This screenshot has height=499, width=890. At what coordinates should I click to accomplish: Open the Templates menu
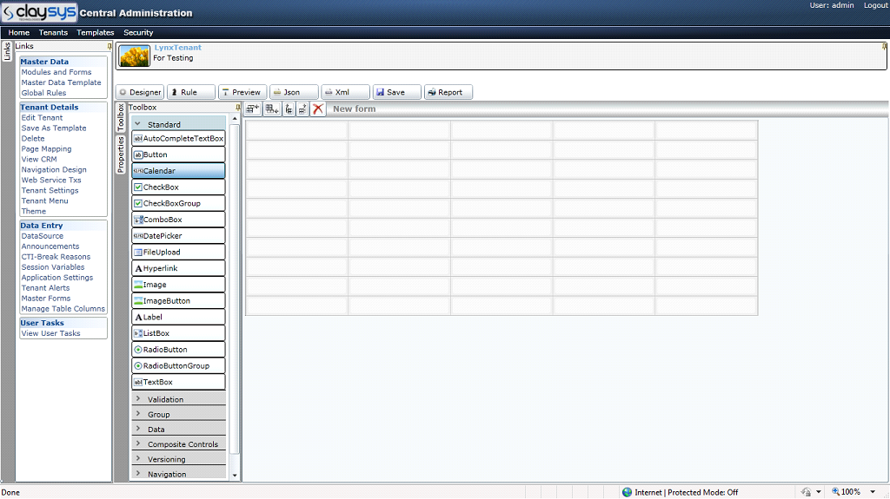pyautogui.click(x=96, y=32)
